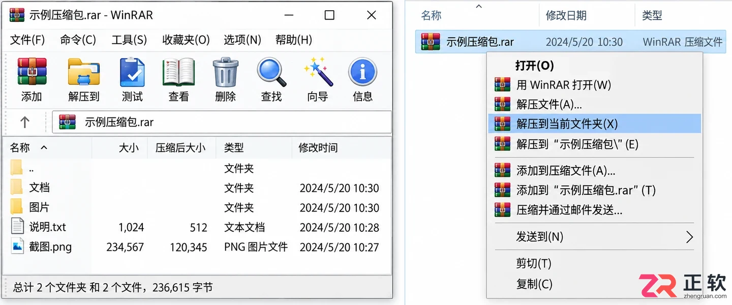
Task: Click the 2024/5/20 10:28 modified time
Action: [340, 227]
